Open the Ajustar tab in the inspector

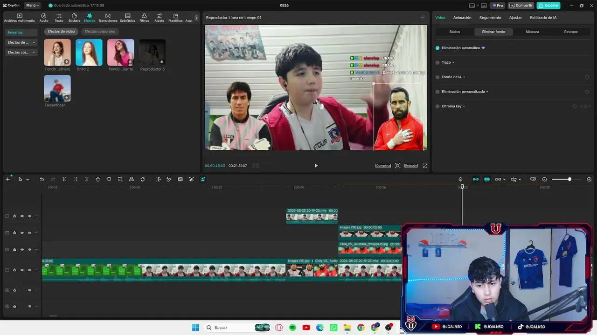[515, 18]
